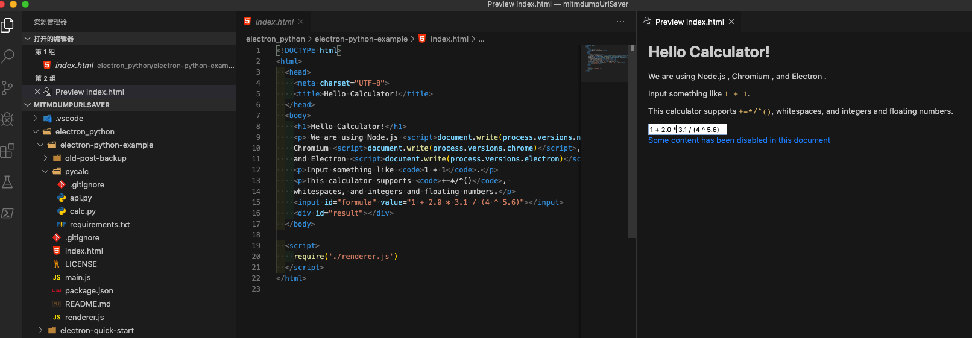Open requirements.txt in the file tree
Screen dimensions: 972x338
(x=99, y=224)
